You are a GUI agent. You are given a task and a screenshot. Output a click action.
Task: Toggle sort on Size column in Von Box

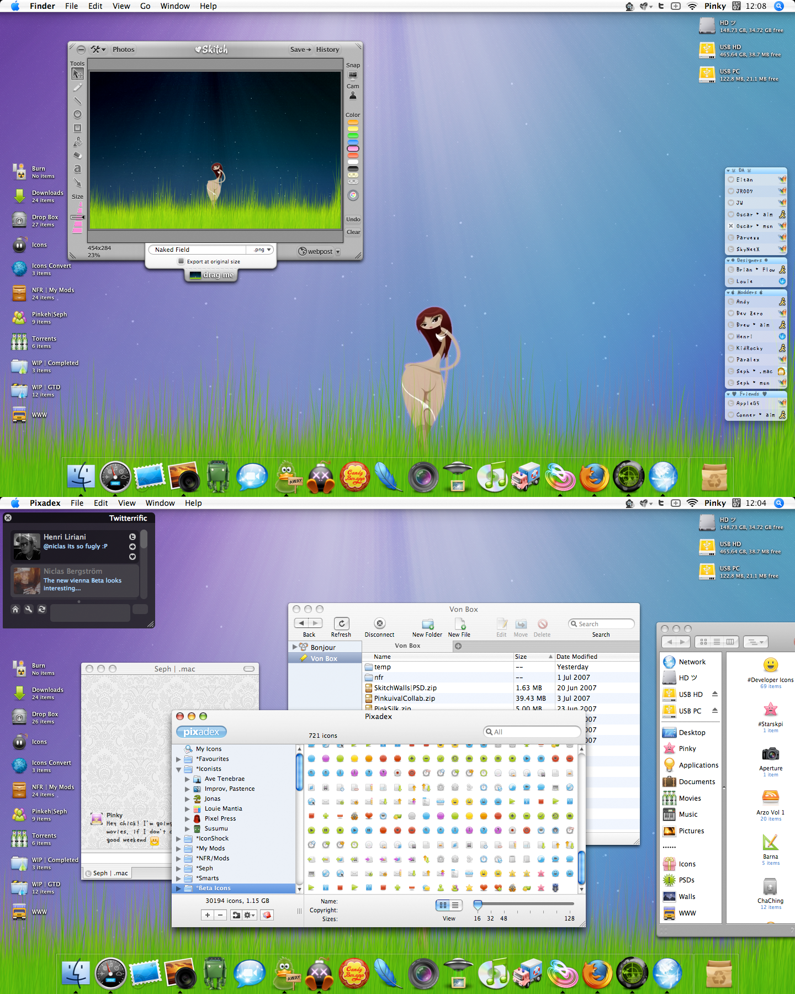(534, 657)
